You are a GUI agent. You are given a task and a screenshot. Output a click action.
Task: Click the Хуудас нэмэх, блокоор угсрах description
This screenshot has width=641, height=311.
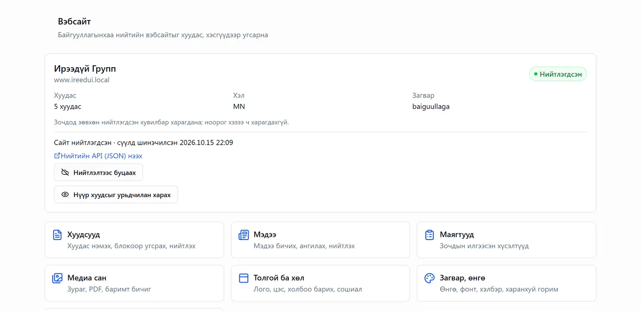131,246
